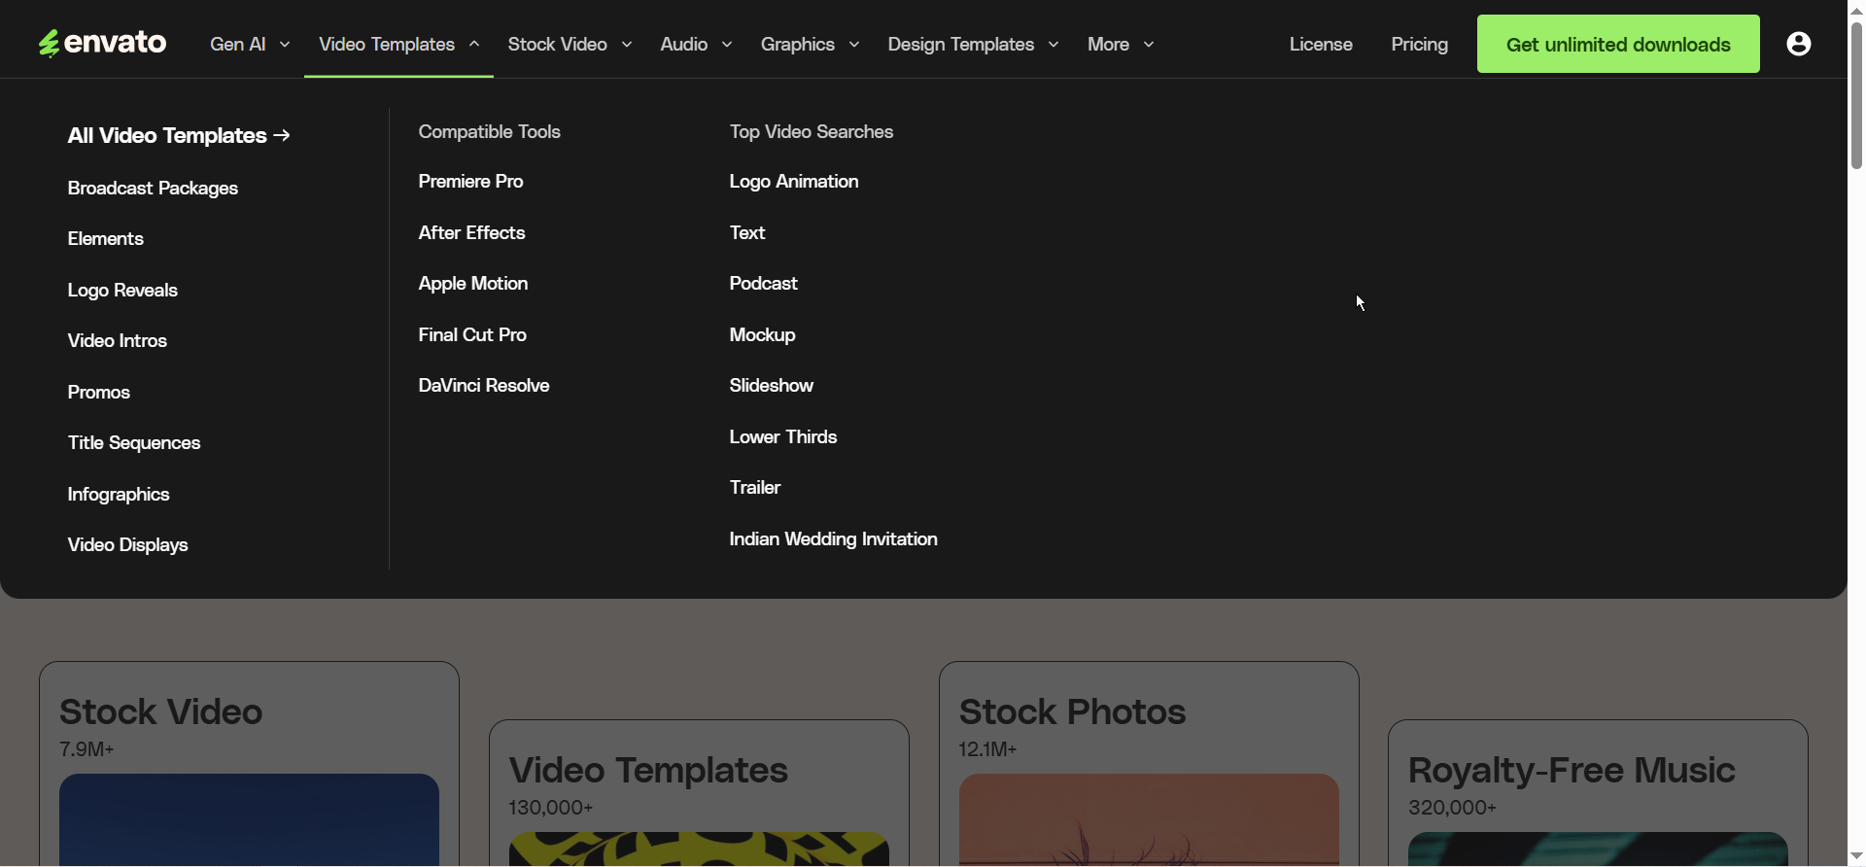
Task: Click Get unlimited downloads button
Action: (1617, 45)
